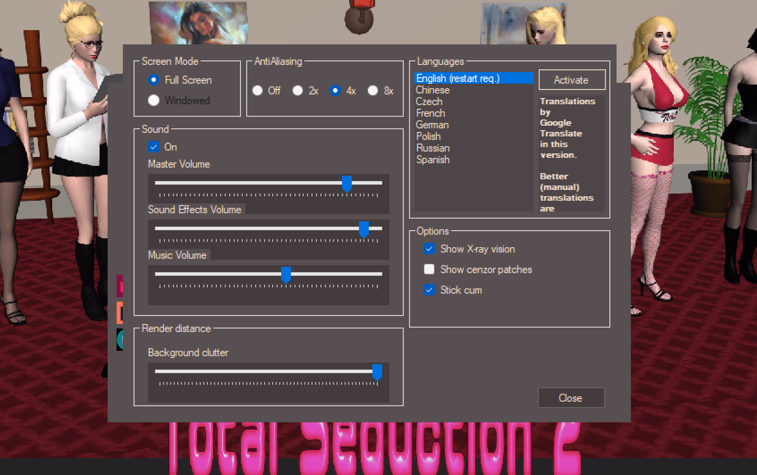Toggle the Sound On checkbox

pyautogui.click(x=154, y=147)
